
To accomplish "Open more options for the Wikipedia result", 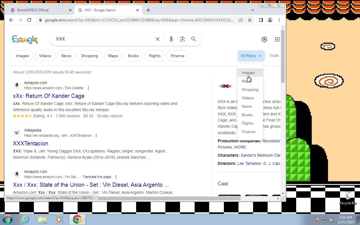I will coord(96,136).
